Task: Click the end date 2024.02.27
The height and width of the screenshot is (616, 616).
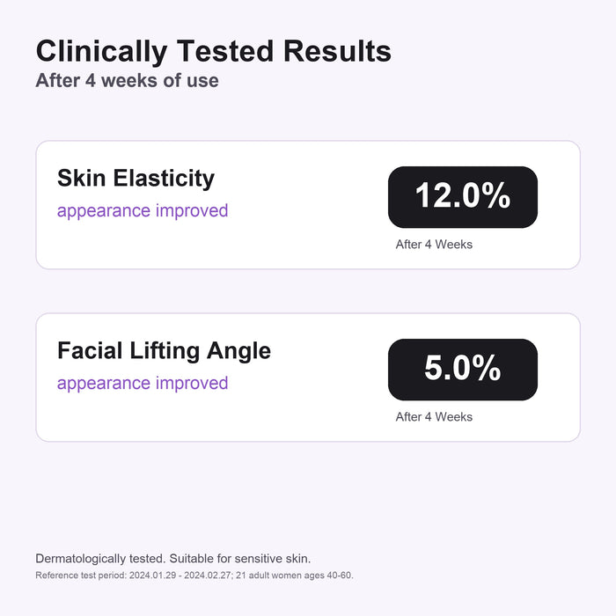Action: (208, 576)
